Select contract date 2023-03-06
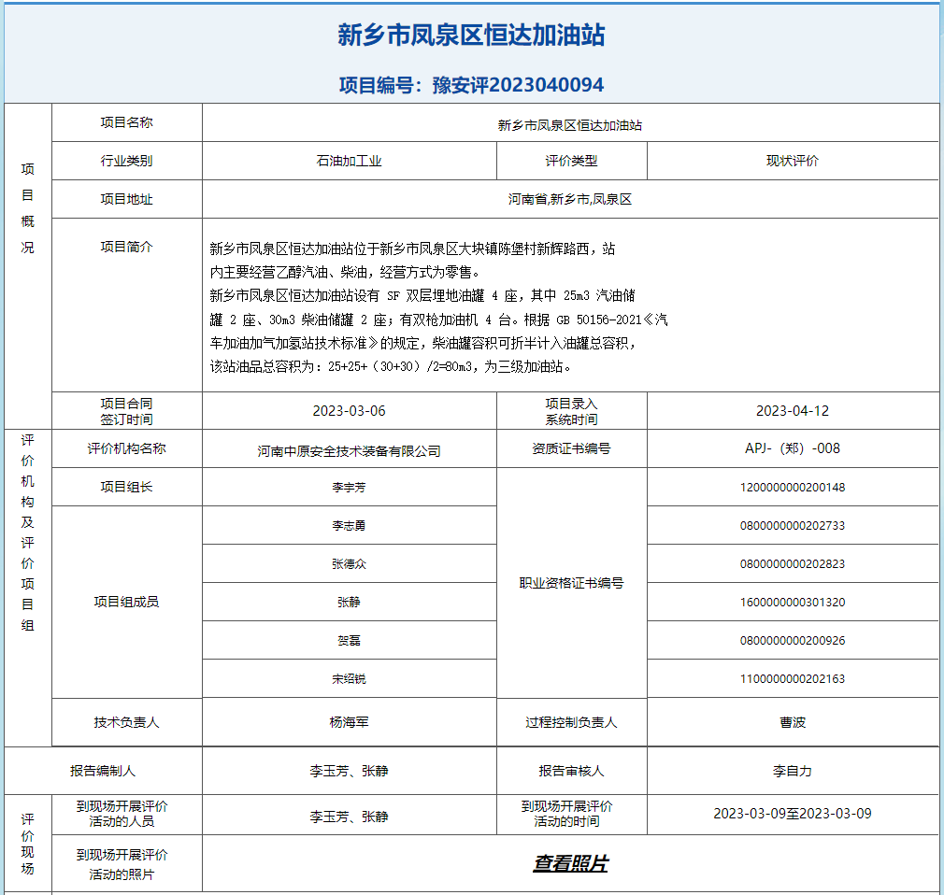944x895 pixels. pyautogui.click(x=350, y=411)
